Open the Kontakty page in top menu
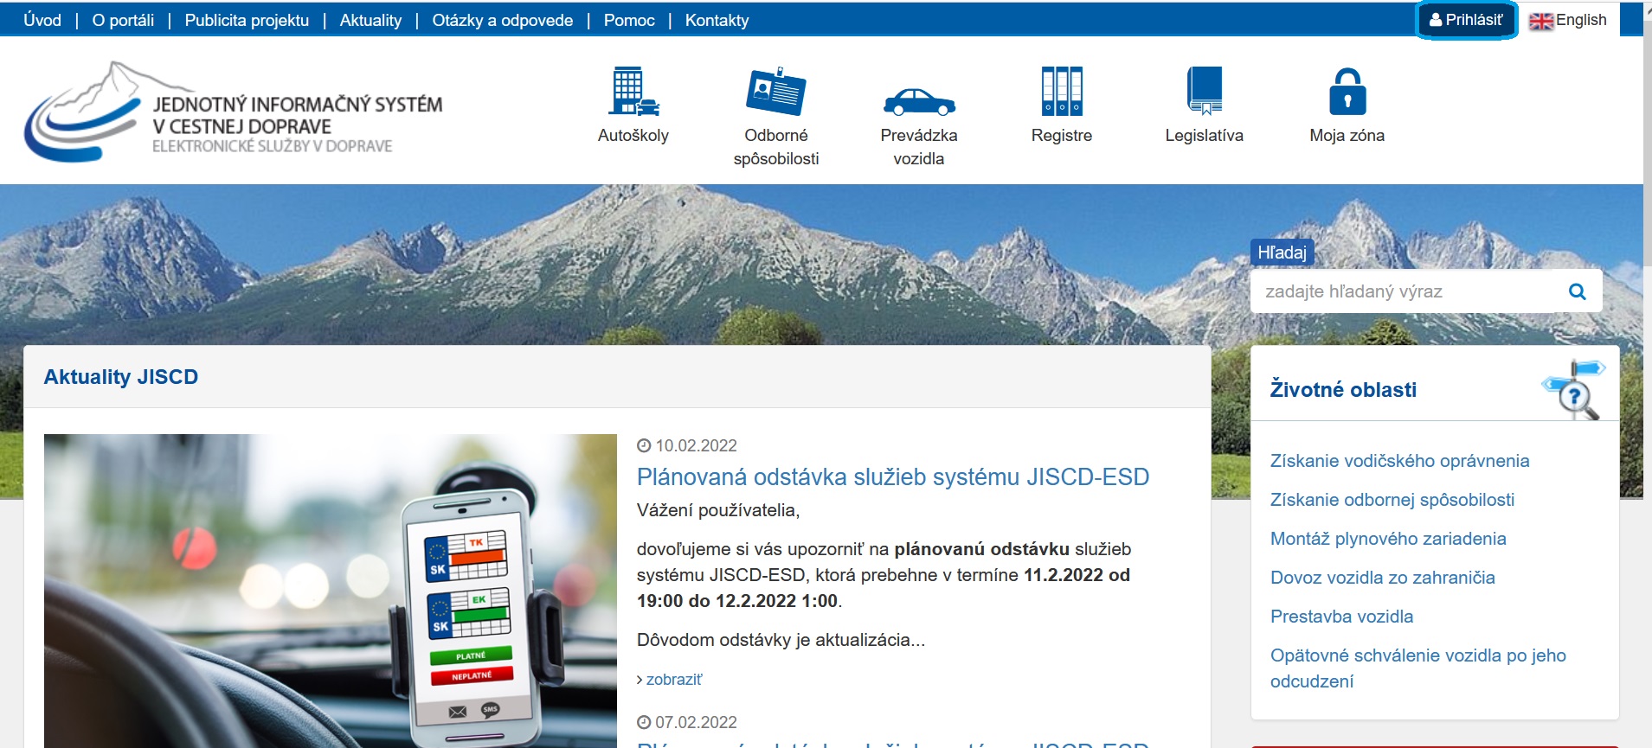 tap(717, 20)
